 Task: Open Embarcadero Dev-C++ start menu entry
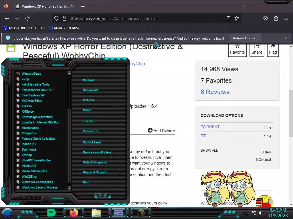37,90
